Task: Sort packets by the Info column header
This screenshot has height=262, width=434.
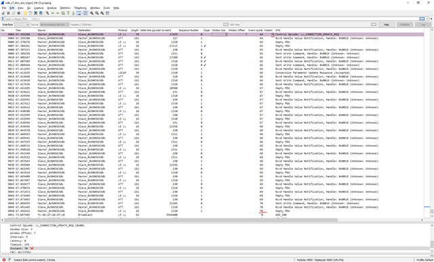Action: (x=349, y=30)
